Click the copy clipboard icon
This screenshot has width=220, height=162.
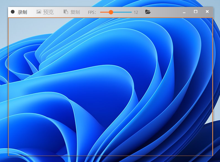click(x=66, y=12)
